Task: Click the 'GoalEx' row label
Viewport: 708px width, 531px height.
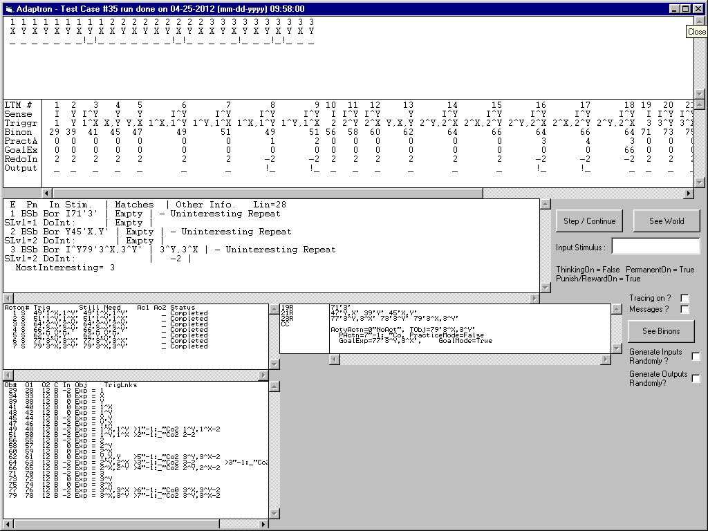Action: point(21,150)
